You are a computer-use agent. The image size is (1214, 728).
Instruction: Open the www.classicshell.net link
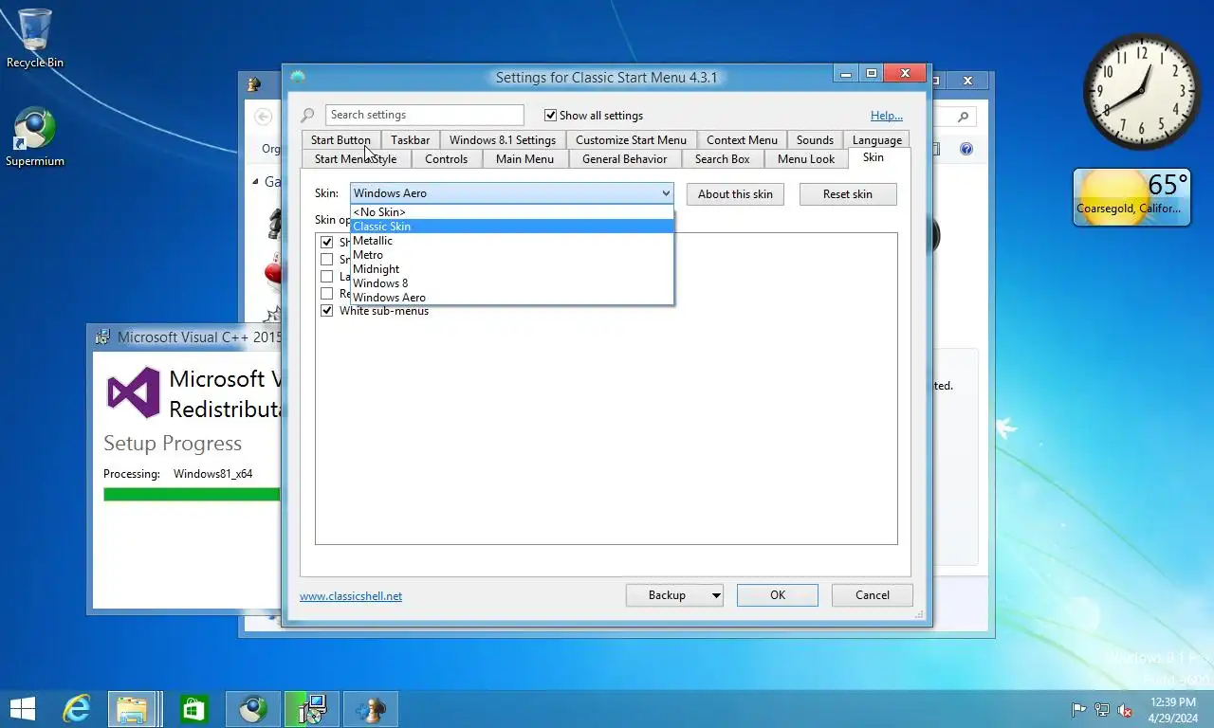(351, 596)
